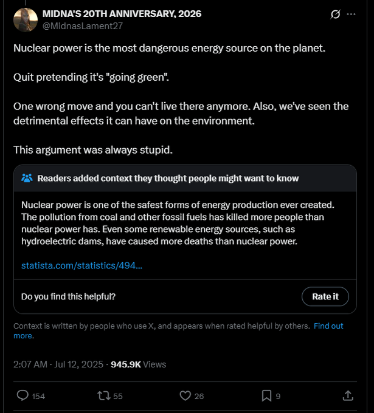The image size is (374, 413).
Task: Click the 55 reposts count
Action: (118, 396)
